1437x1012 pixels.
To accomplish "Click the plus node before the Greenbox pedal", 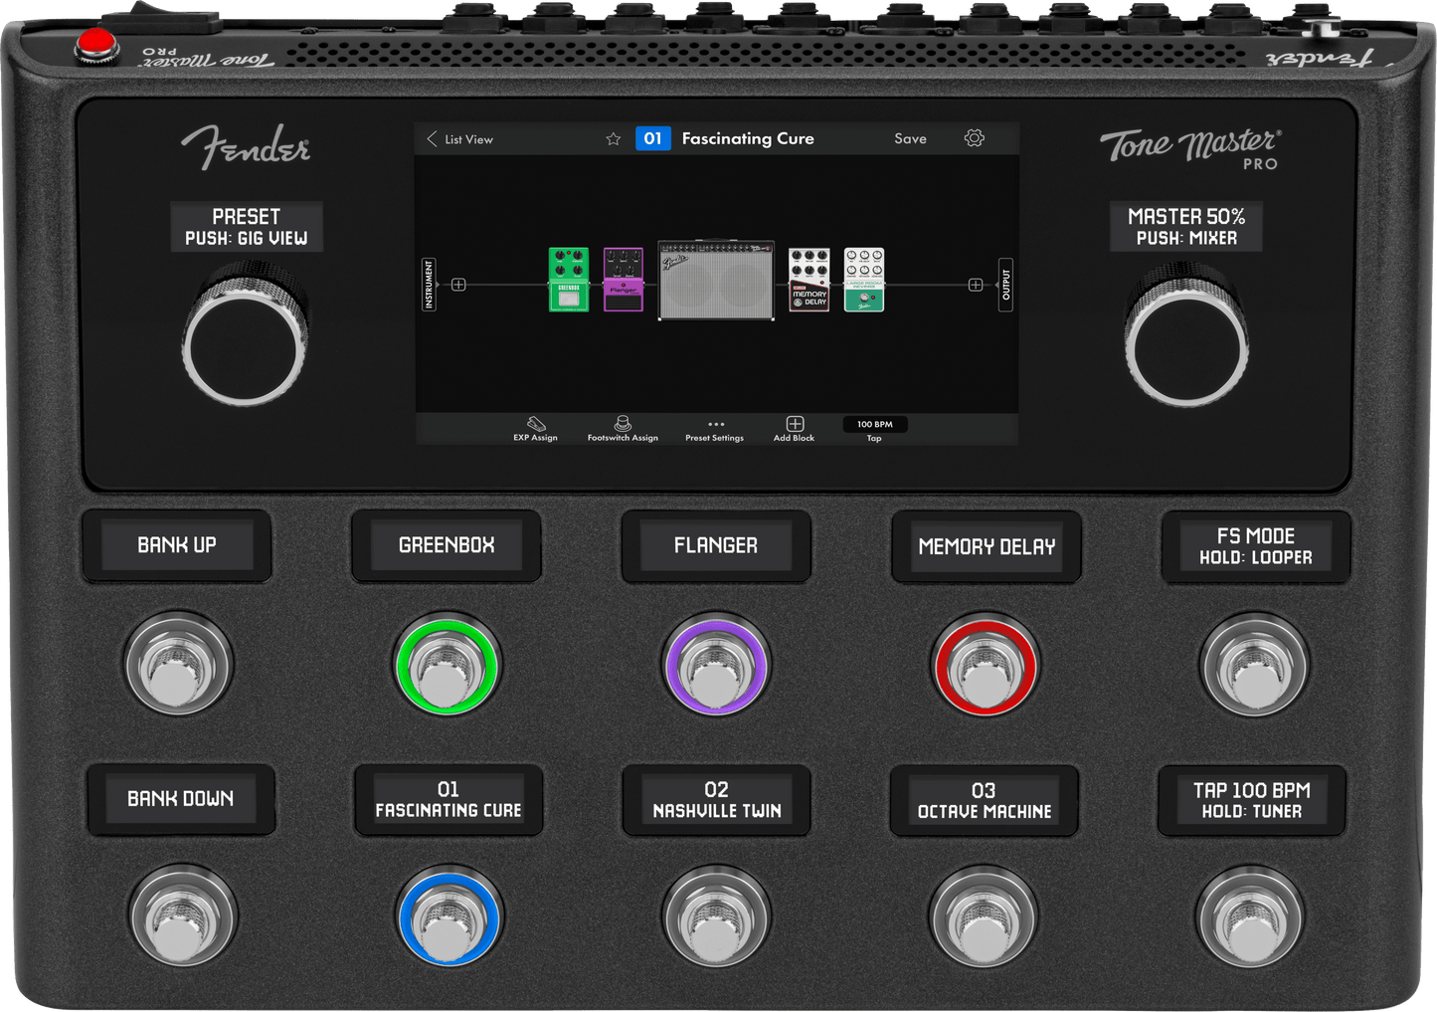I will point(458,285).
